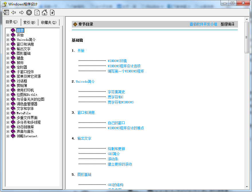Click the book icon beside 图形基础
The width and height of the screenshot is (252, 192).
point(13,53)
